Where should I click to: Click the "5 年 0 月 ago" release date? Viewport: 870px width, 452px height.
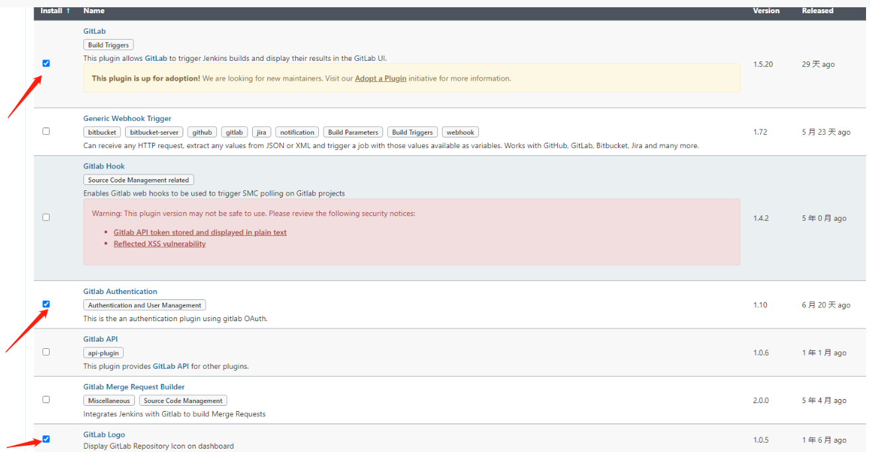pyautogui.click(x=824, y=218)
